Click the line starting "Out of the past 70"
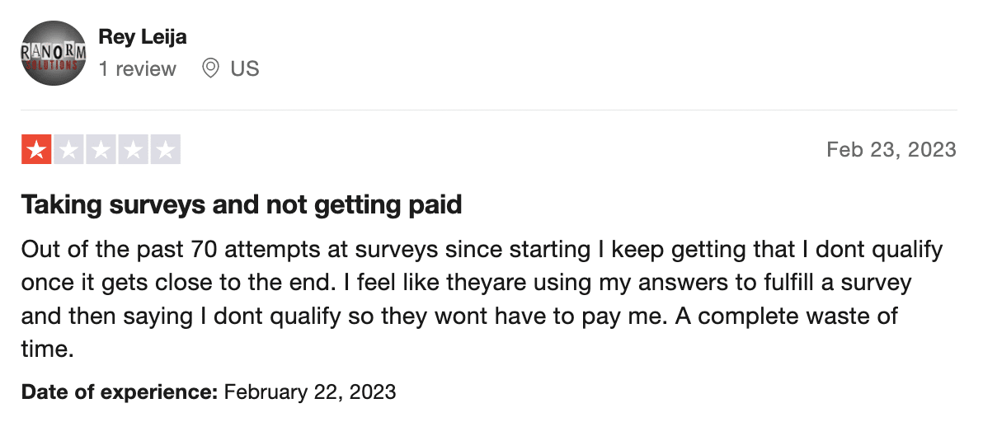The image size is (983, 422). click(x=482, y=250)
